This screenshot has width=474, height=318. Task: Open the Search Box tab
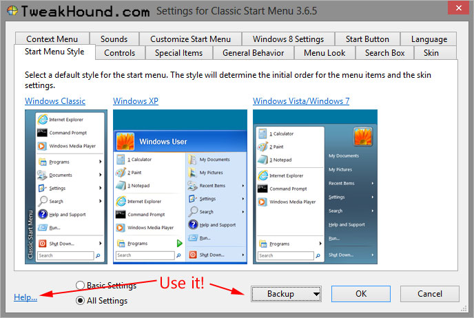point(384,53)
